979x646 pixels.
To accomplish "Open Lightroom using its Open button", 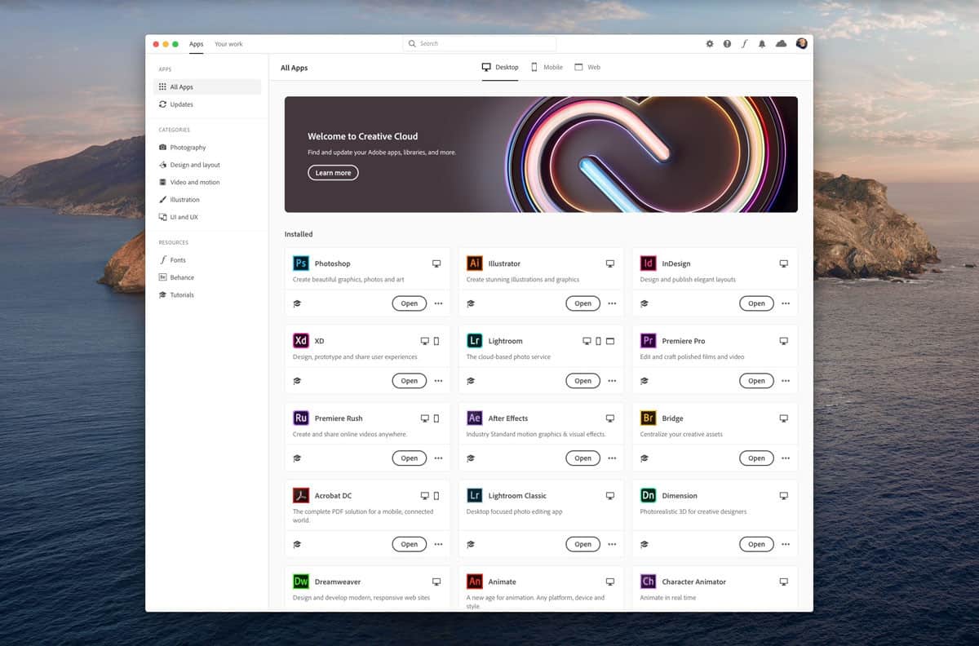I will coord(583,381).
